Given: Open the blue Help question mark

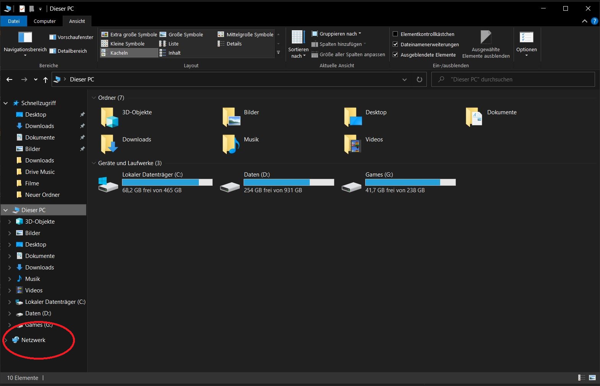Looking at the screenshot, I should point(595,21).
